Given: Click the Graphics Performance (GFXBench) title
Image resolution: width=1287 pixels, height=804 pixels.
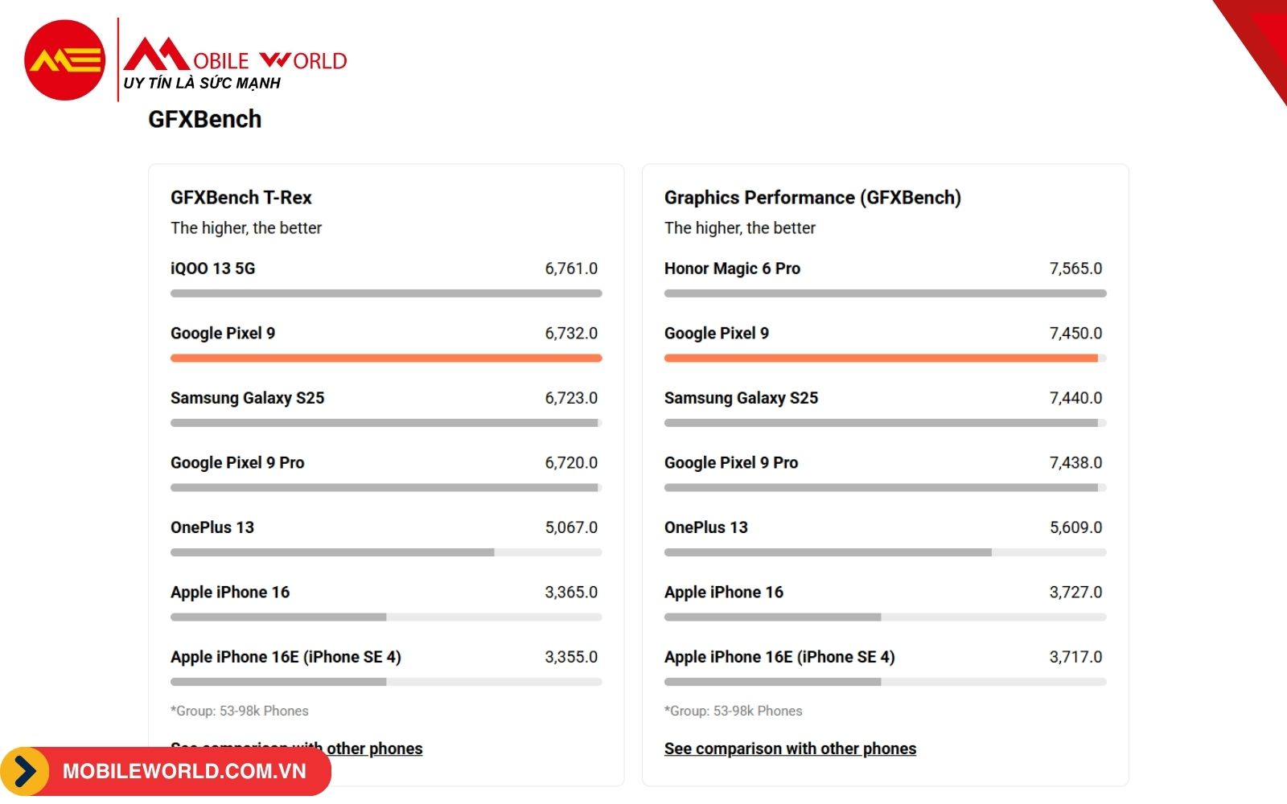Looking at the screenshot, I should click(812, 198).
